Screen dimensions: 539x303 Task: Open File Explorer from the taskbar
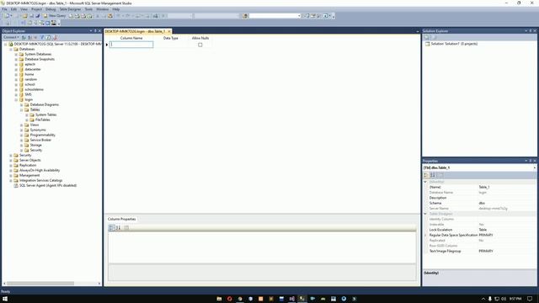(x=219, y=299)
